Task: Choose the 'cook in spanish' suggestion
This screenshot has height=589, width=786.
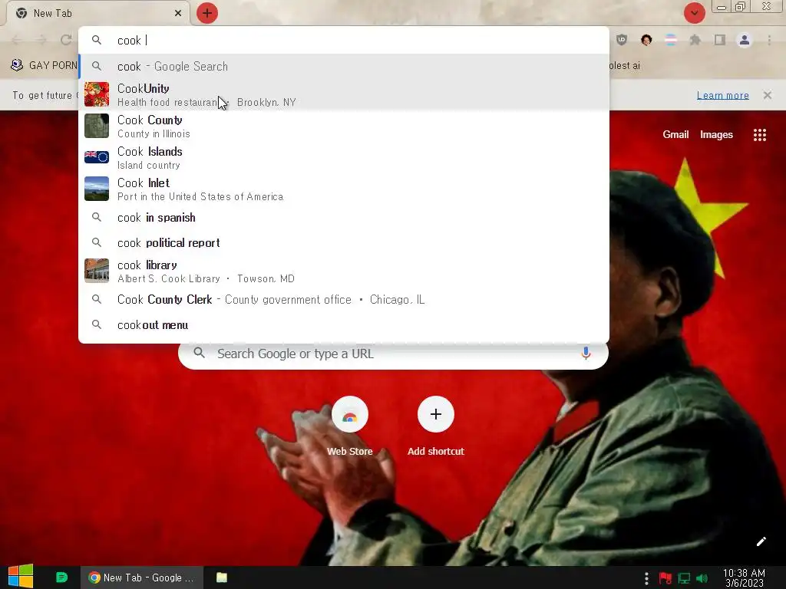Action: pos(344,217)
